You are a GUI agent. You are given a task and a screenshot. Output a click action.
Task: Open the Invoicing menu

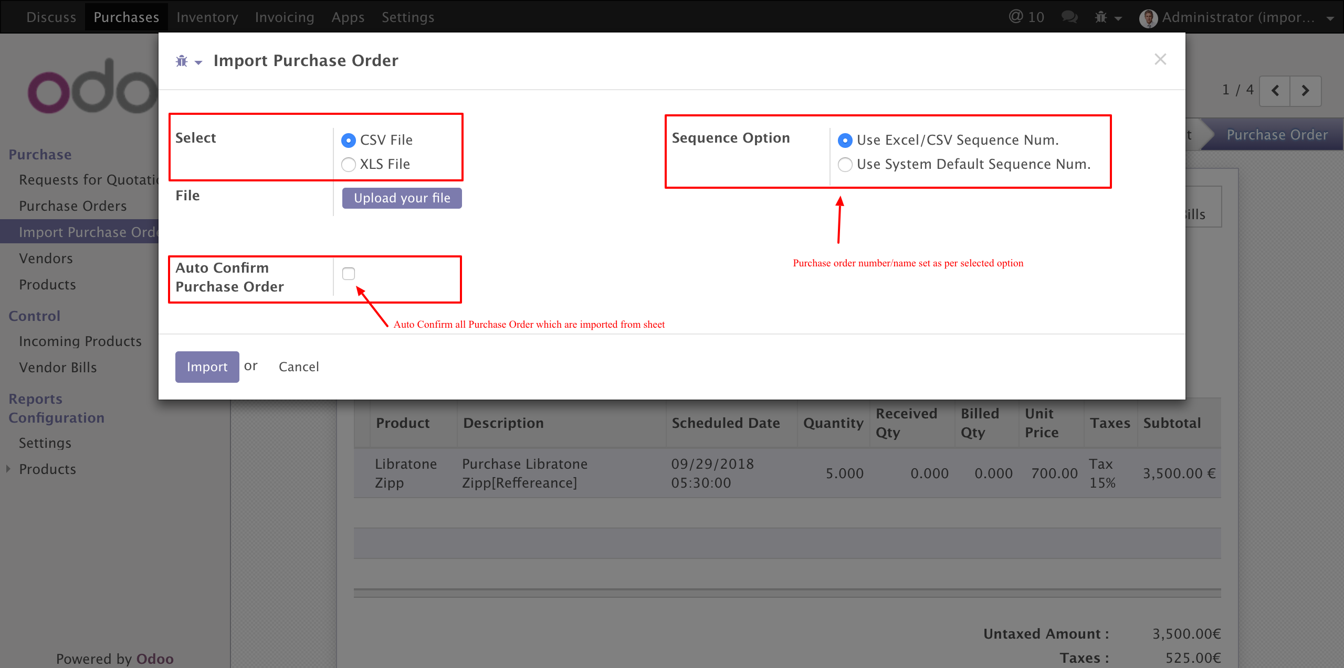point(285,17)
